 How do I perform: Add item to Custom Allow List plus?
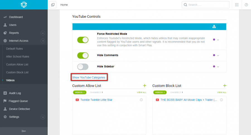pyautogui.click(x=144, y=86)
